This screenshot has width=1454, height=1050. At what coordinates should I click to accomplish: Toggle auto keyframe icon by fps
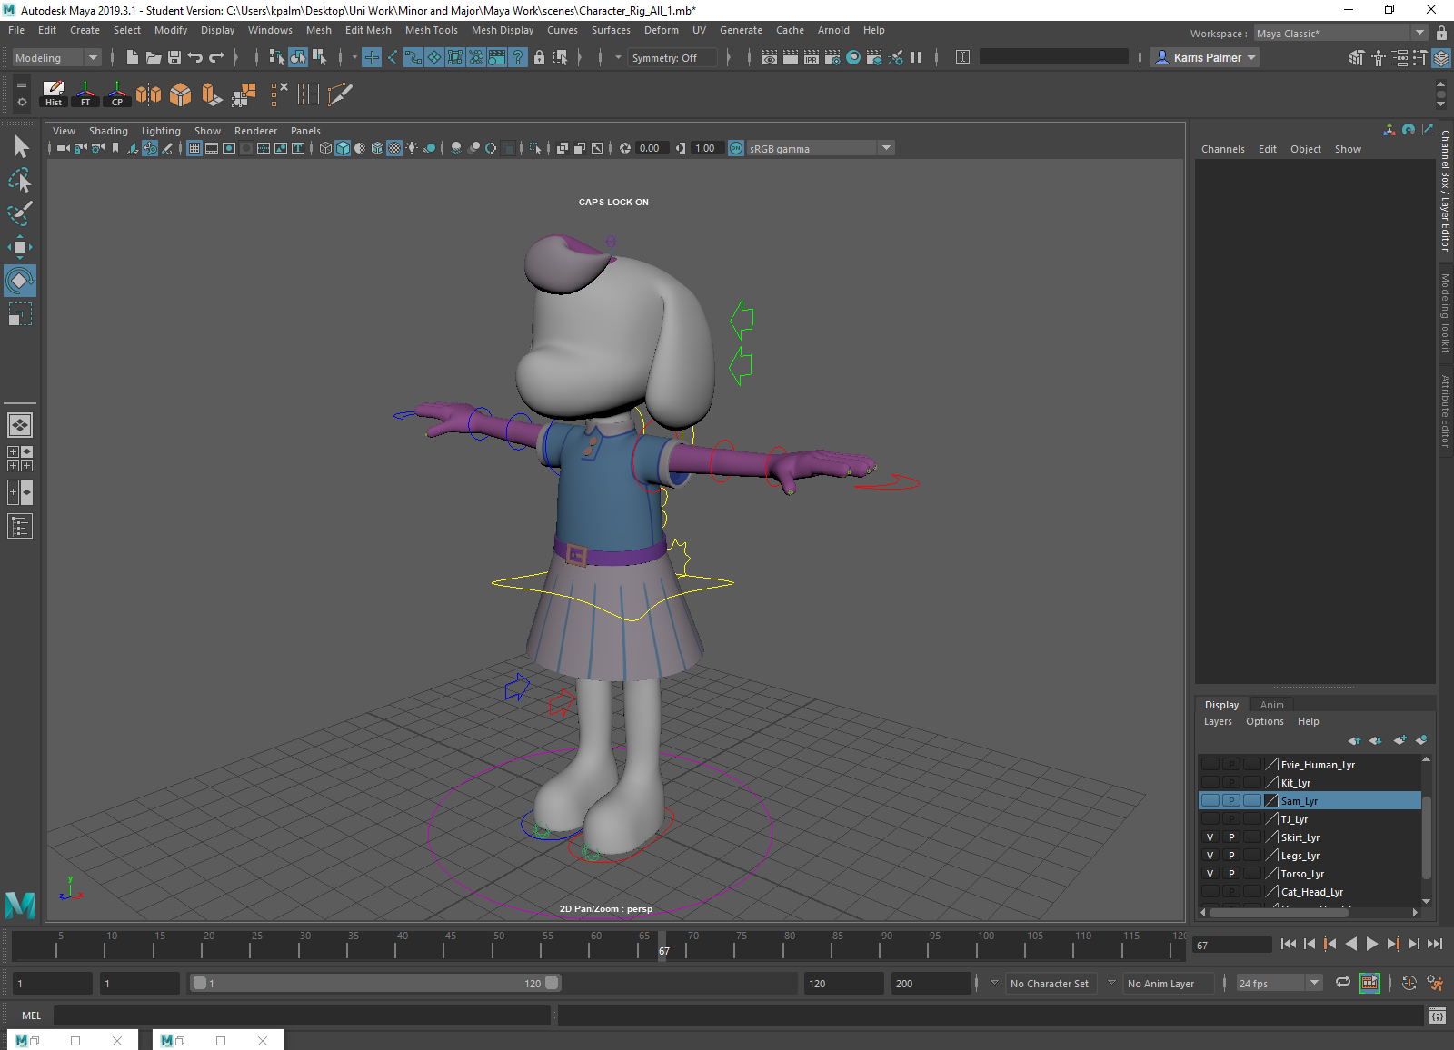pos(1409,983)
